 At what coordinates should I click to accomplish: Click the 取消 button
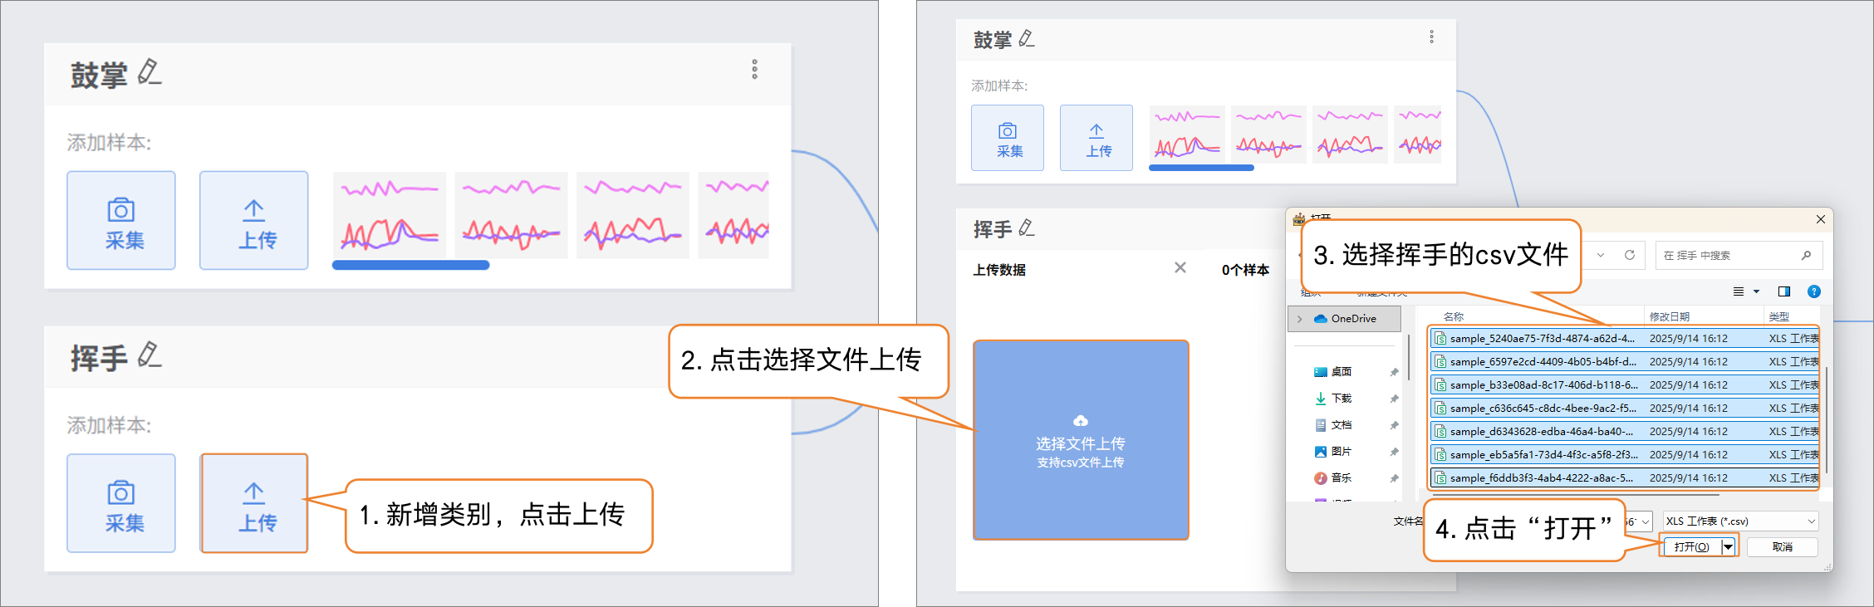(1782, 546)
